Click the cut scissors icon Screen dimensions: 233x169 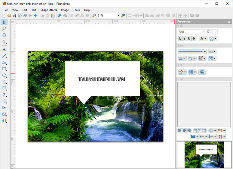pos(42,15)
